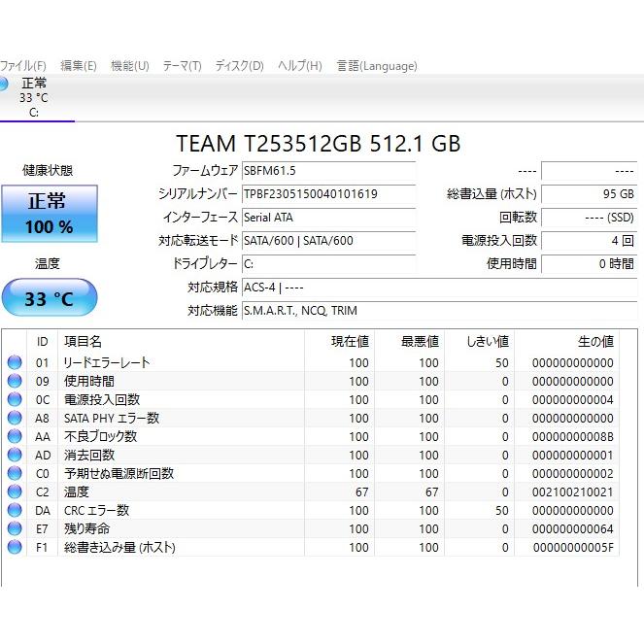The image size is (644, 644).
Task: Click the power-on count value 4 回
Action: click(590, 241)
